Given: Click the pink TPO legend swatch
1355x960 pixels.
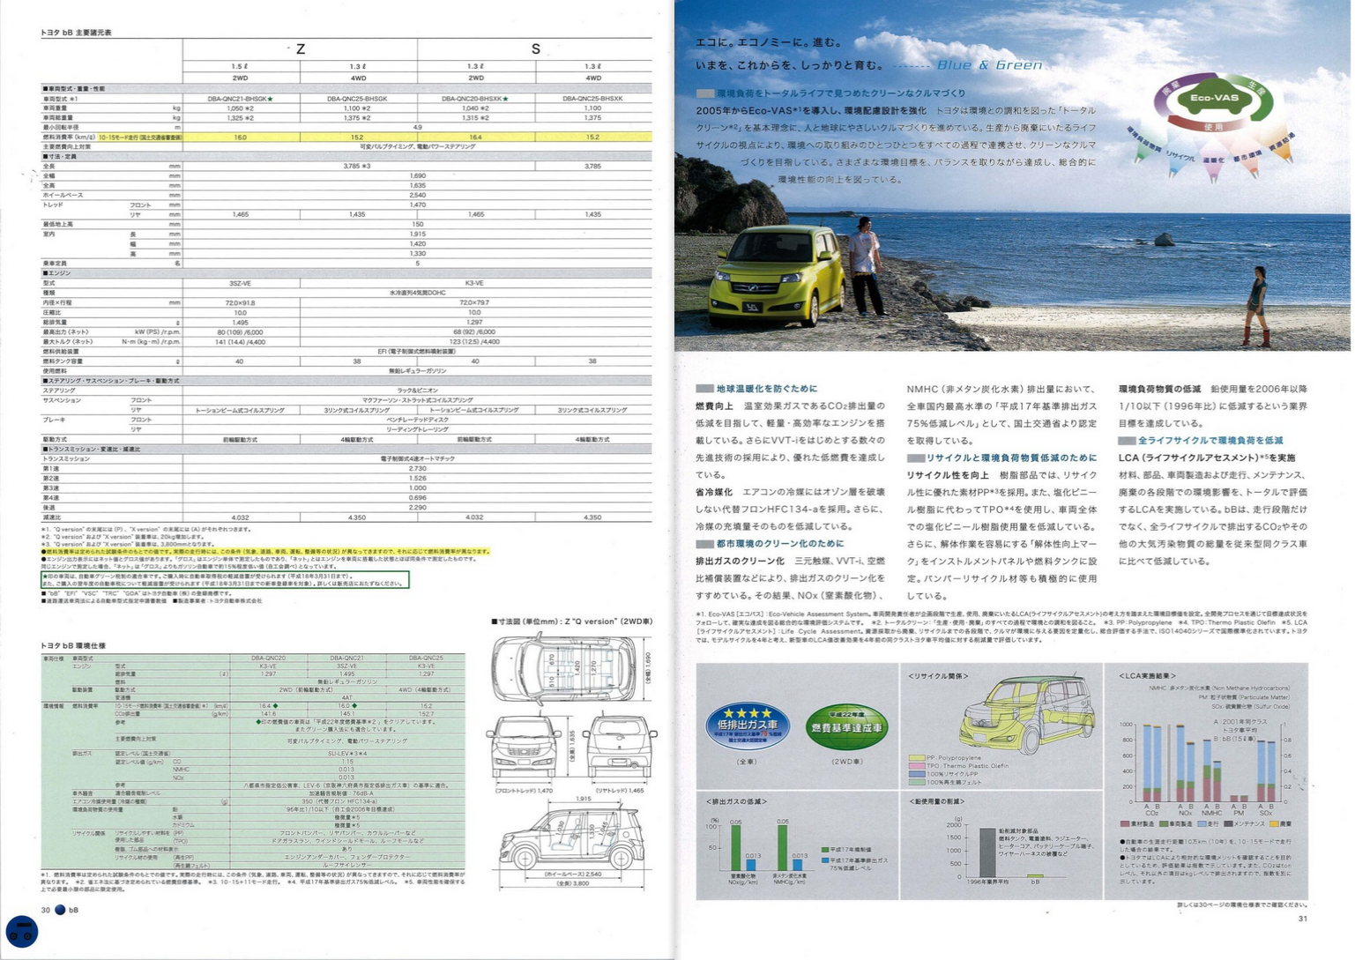Looking at the screenshot, I should (x=916, y=765).
